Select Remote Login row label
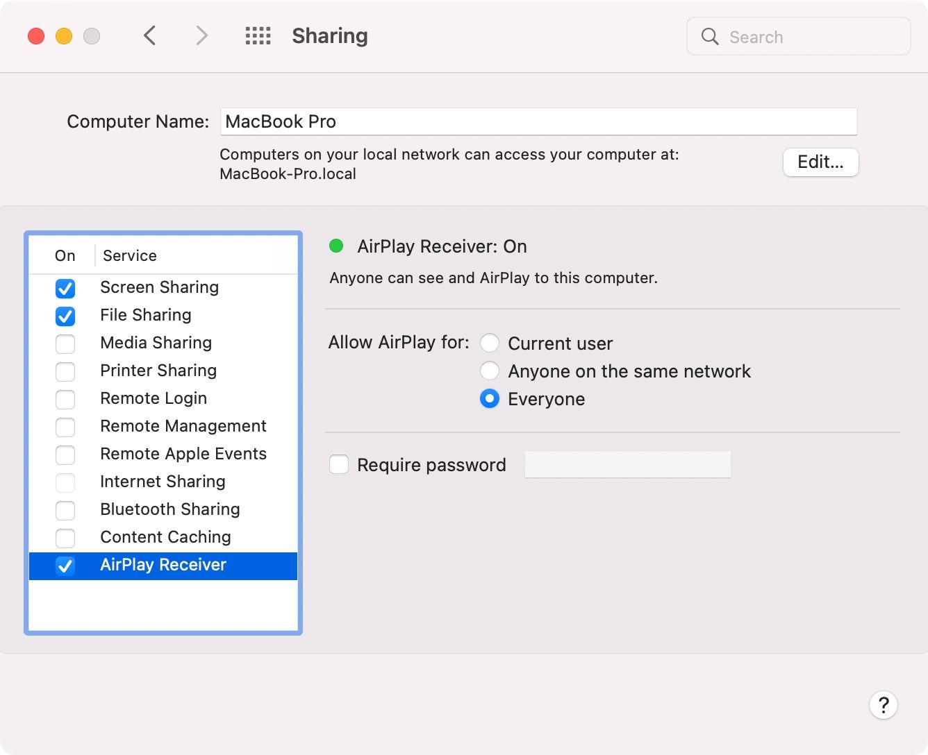 (154, 398)
